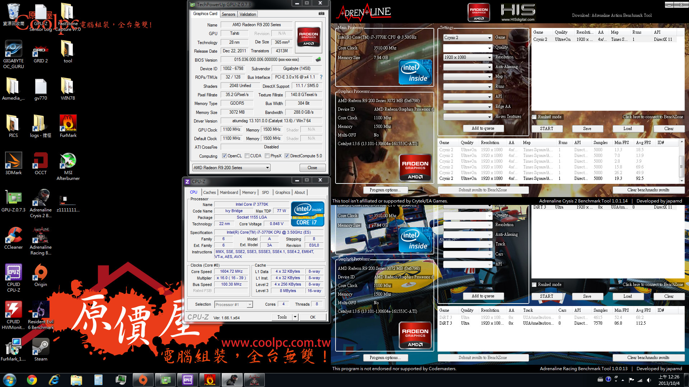This screenshot has width=689, height=387.
Task: Click the Bus Interface field in GPU-Z
Action: (x=296, y=77)
